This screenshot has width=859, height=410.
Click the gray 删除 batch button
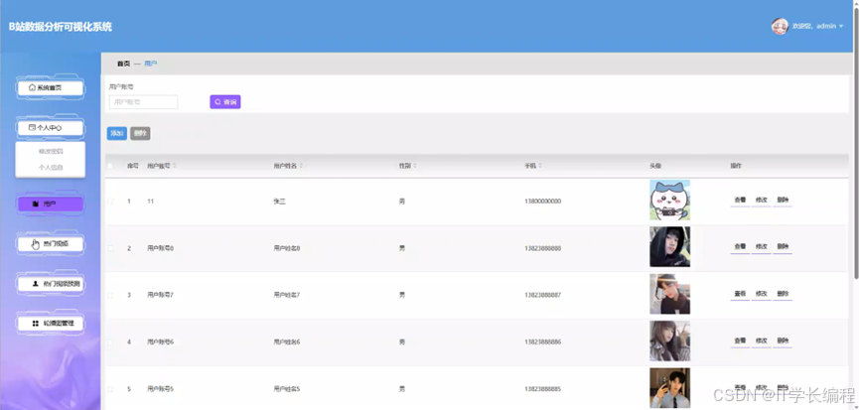pyautogui.click(x=140, y=133)
